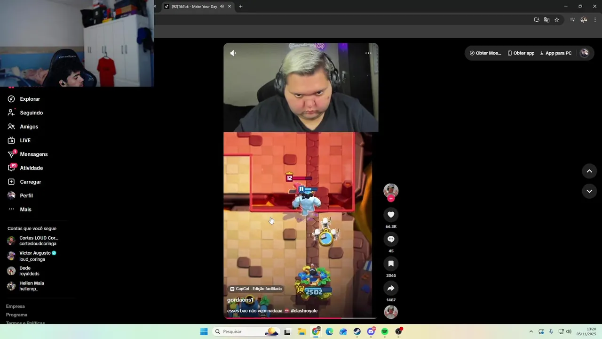Like the video with the heart icon
The height and width of the screenshot is (339, 602).
point(391,215)
